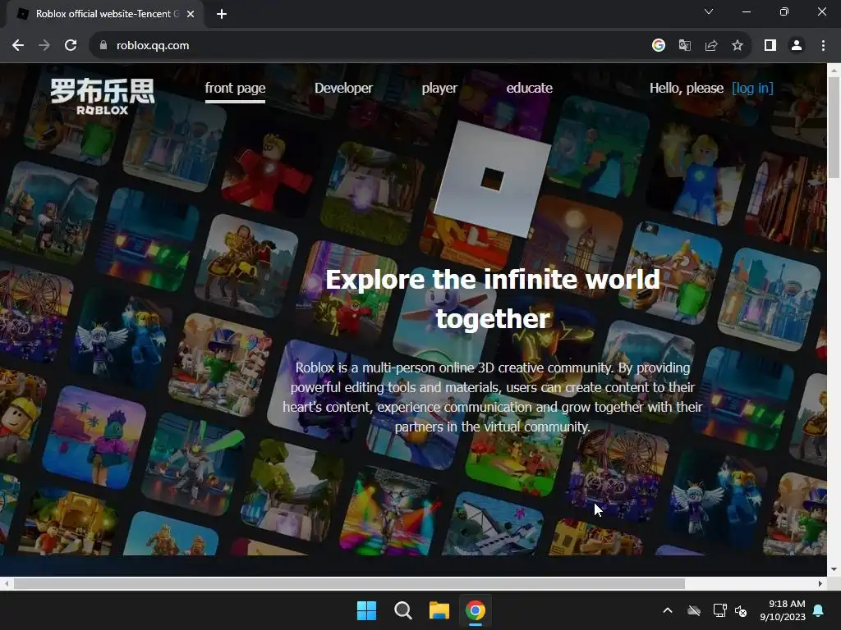The height and width of the screenshot is (630, 841).
Task: Close the Roblox official website tab
Action: tap(191, 14)
